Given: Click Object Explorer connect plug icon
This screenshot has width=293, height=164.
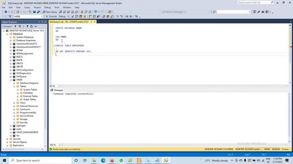Looking at the screenshot, I should tap(16, 26).
